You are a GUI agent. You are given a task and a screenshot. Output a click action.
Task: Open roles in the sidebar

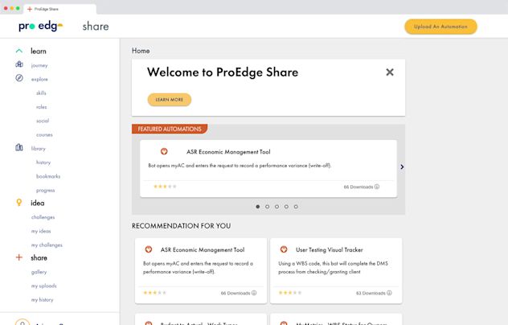point(42,107)
